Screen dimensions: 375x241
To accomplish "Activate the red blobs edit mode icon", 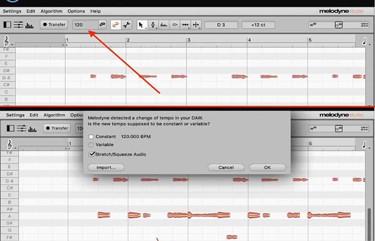I will [x=116, y=25].
